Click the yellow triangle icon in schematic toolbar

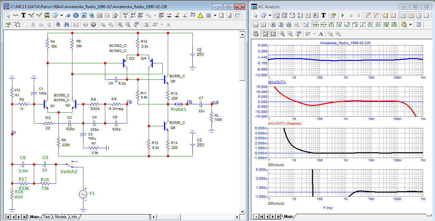click(200, 15)
